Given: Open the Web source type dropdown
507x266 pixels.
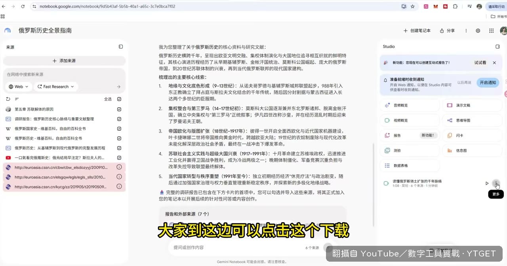Looking at the screenshot, I should [19, 87].
